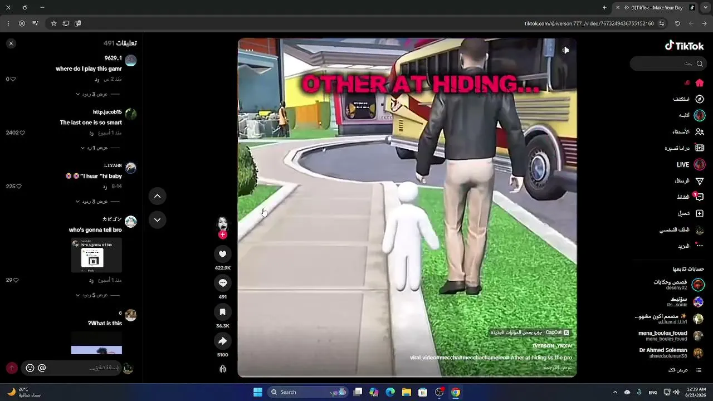The height and width of the screenshot is (401, 713).
Task: Open a new Chrome tab
Action: point(604,8)
